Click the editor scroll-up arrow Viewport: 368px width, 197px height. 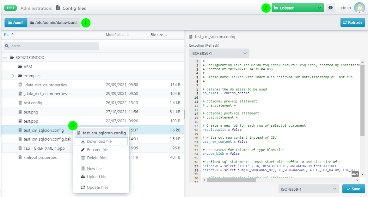pyautogui.click(x=362, y=62)
